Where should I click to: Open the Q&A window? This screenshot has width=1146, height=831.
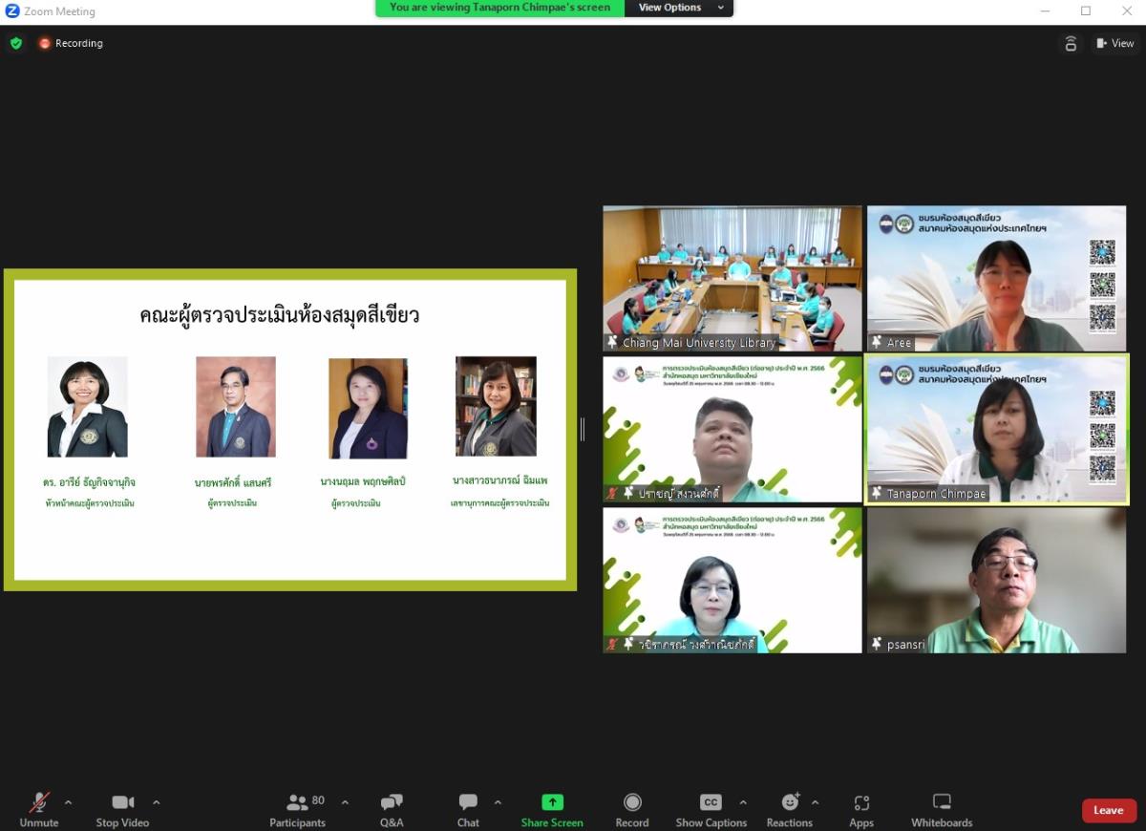click(x=392, y=809)
